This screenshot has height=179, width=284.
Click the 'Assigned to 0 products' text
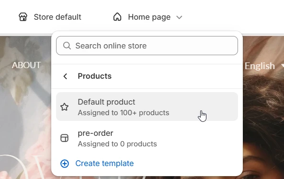click(117, 144)
